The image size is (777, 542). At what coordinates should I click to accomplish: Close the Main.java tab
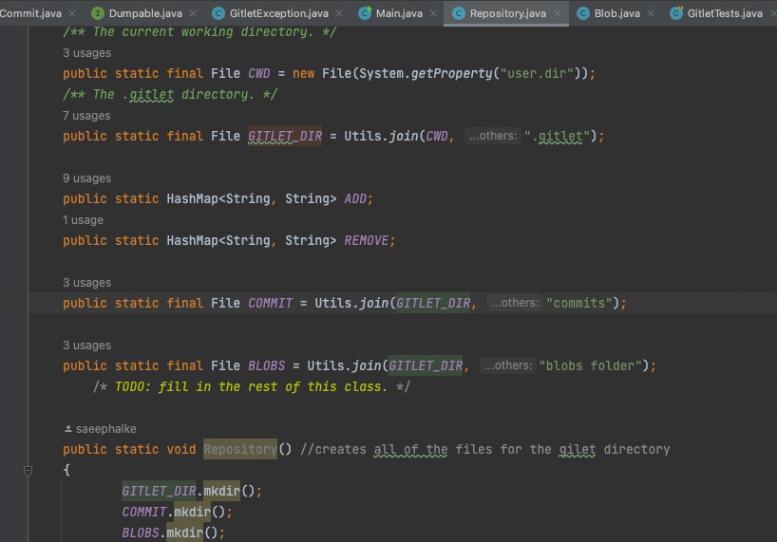point(433,13)
